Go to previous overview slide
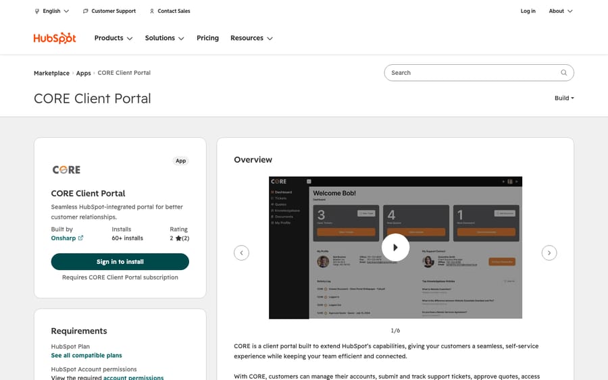This screenshot has width=608, height=380. pyautogui.click(x=241, y=253)
